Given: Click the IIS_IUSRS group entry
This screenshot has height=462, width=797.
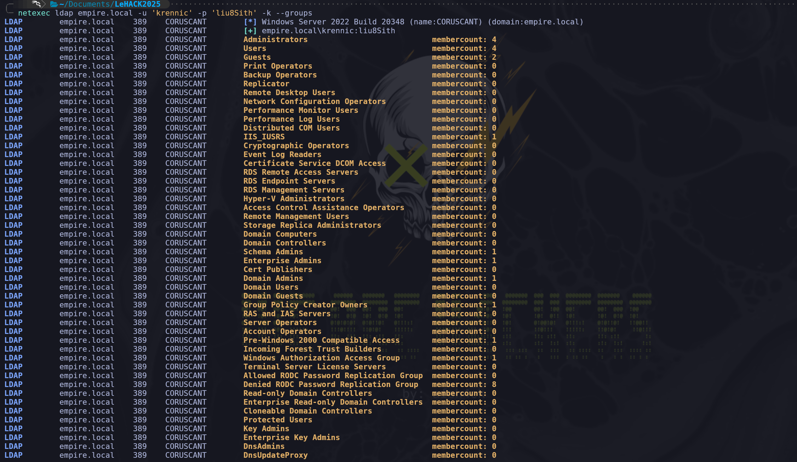Looking at the screenshot, I should pyautogui.click(x=264, y=137).
